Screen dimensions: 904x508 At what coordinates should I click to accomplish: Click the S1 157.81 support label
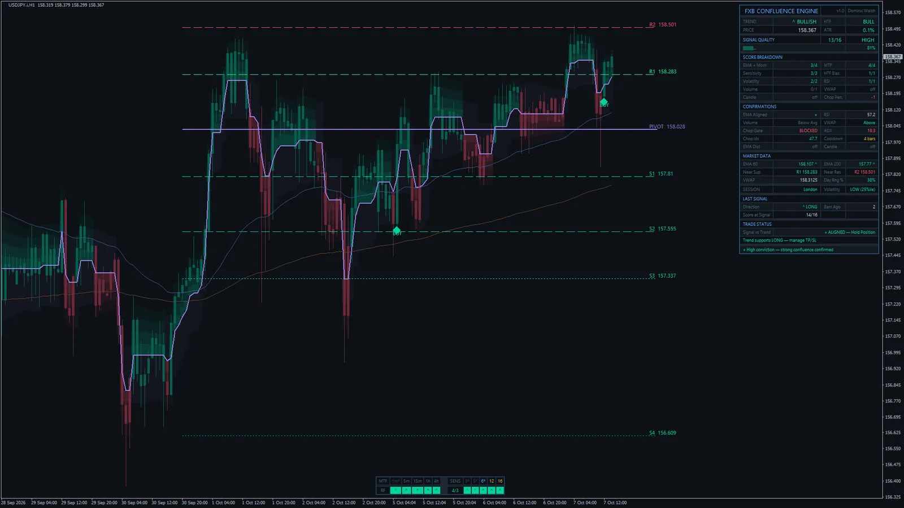click(x=661, y=174)
